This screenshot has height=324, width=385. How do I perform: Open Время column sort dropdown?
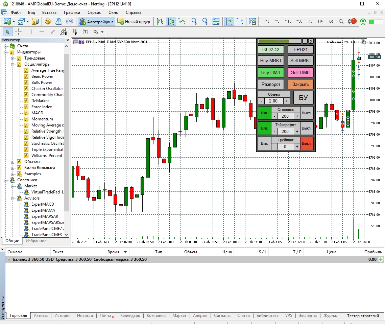point(125,252)
